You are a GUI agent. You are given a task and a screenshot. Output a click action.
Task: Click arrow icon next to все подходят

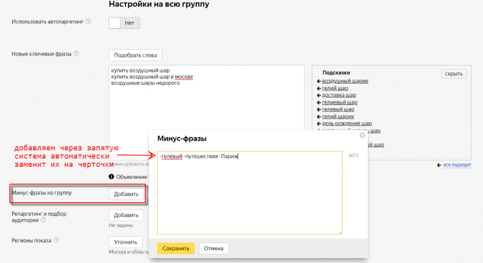pyautogui.click(x=440, y=165)
